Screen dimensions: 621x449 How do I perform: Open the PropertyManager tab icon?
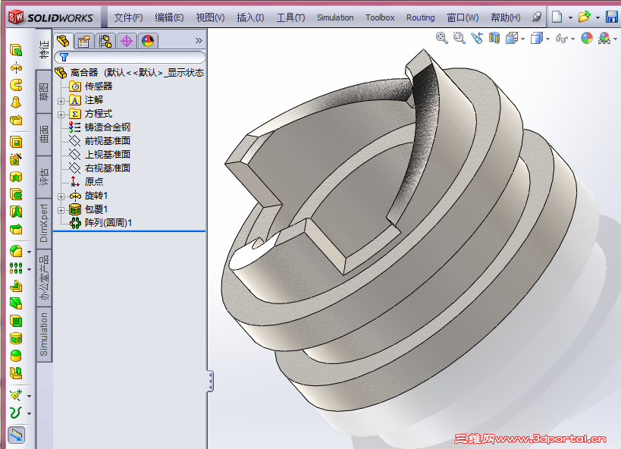coord(84,41)
